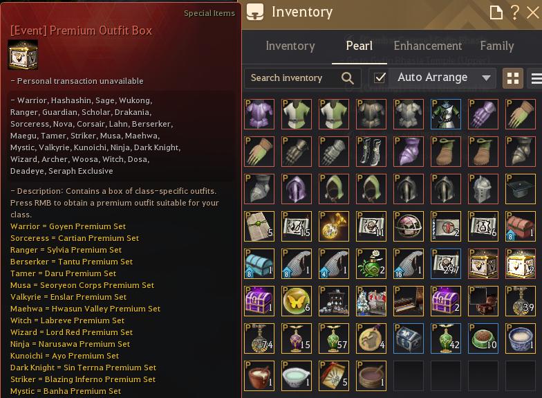Screen dimensions: 542x398
Task: Open the Enhancement tab
Action: point(427,46)
